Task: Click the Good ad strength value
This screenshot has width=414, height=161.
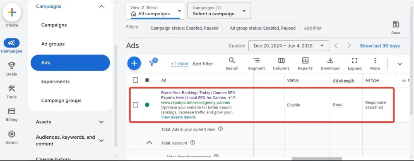Action: point(337,105)
